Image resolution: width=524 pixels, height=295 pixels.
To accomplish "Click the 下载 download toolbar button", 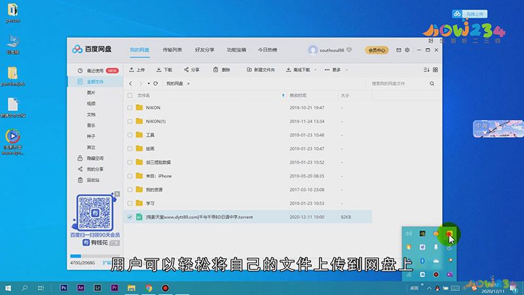I will click(164, 69).
